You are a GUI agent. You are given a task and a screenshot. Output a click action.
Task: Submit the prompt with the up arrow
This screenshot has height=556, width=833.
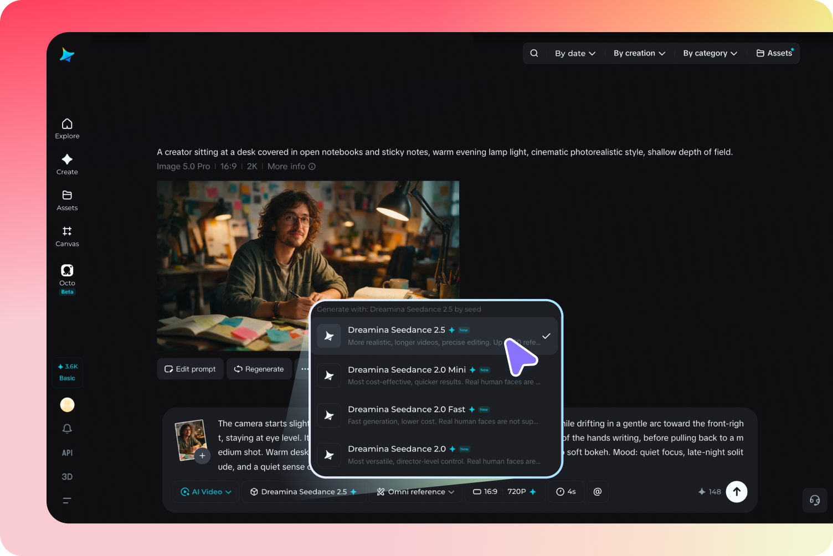[x=737, y=492]
